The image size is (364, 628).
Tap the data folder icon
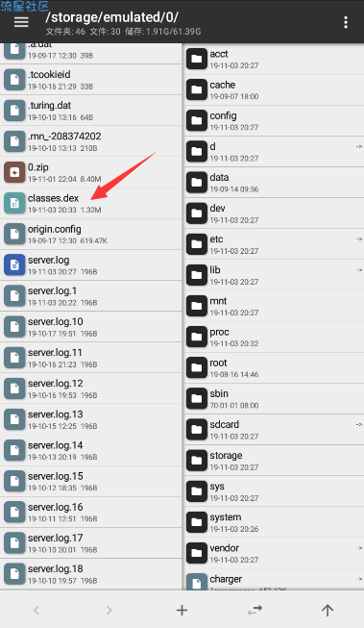coord(196,182)
